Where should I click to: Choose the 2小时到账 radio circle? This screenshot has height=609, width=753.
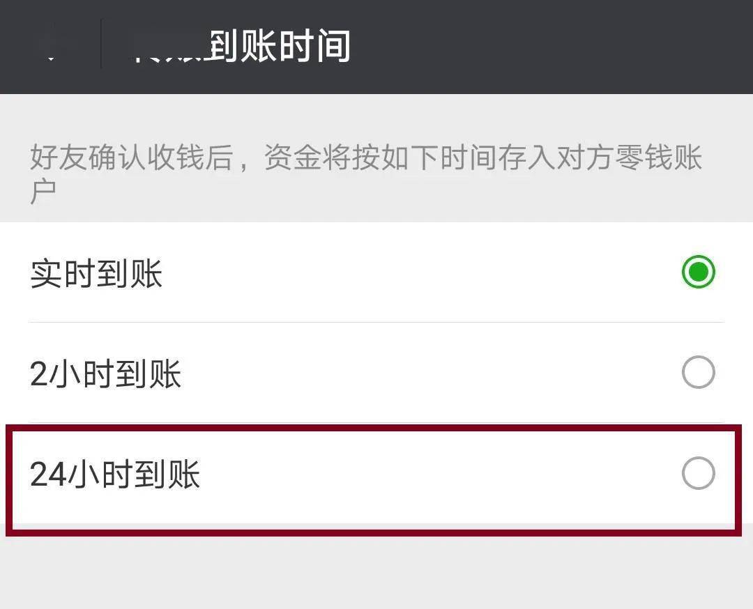pos(698,372)
